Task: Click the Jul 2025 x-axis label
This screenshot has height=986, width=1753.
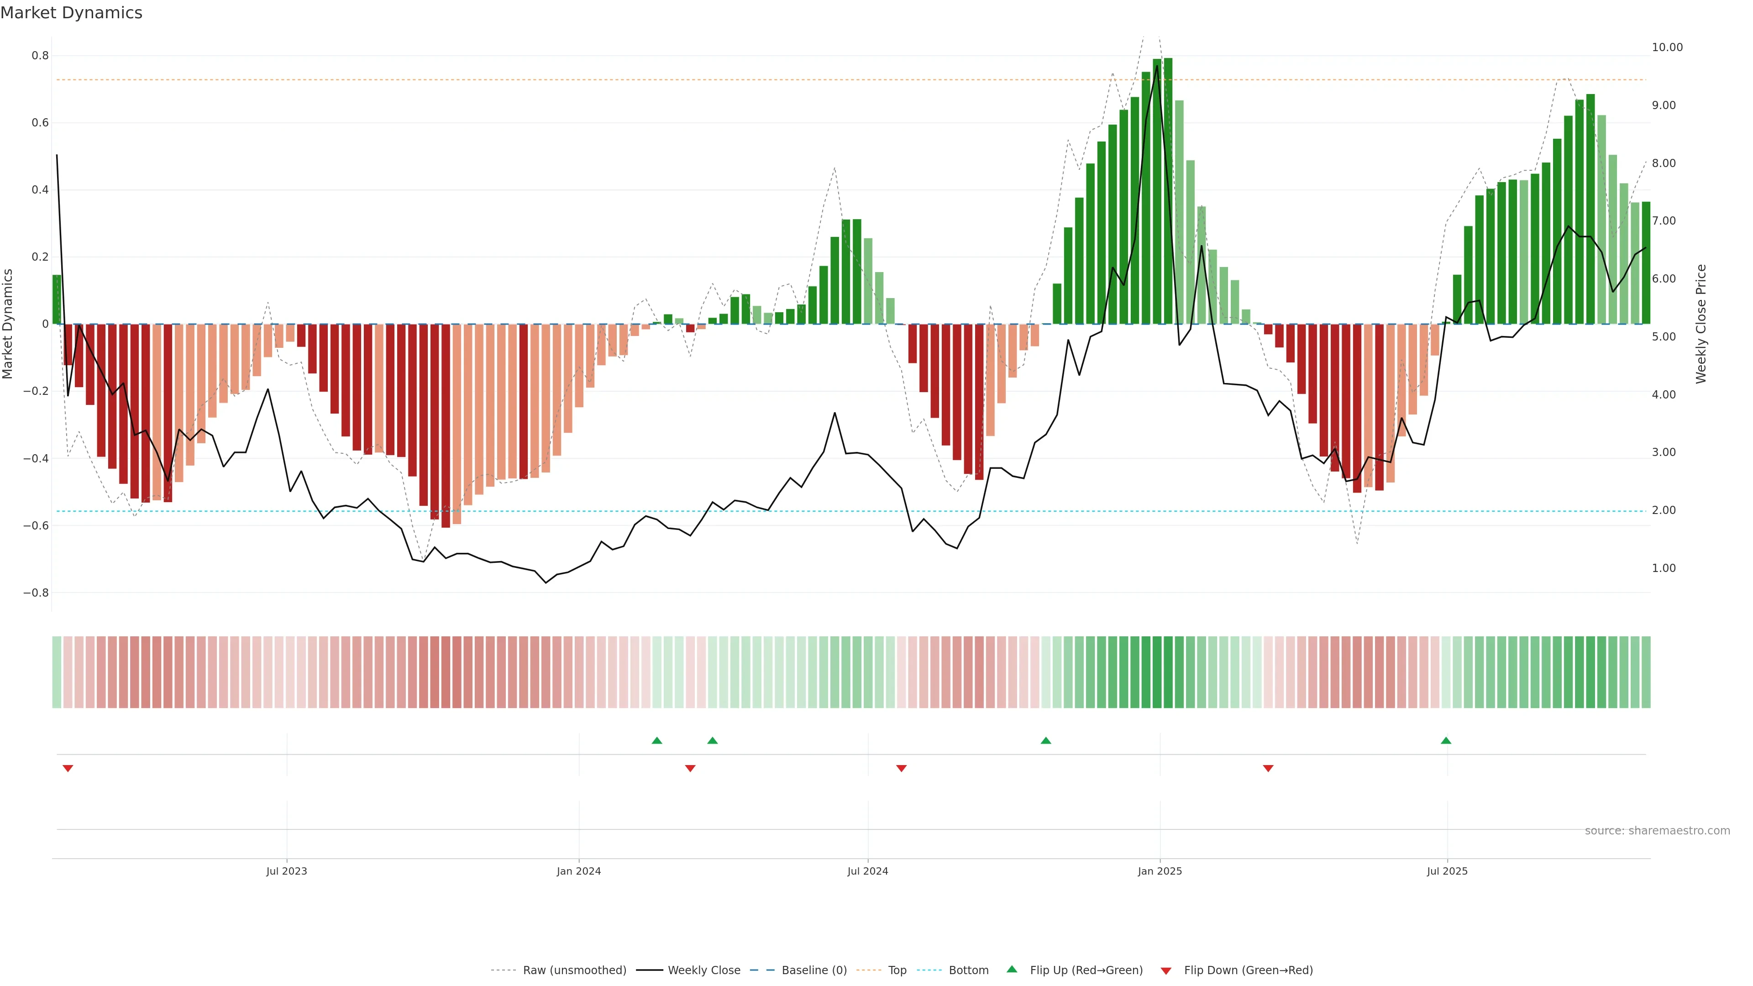Action: (x=1447, y=871)
